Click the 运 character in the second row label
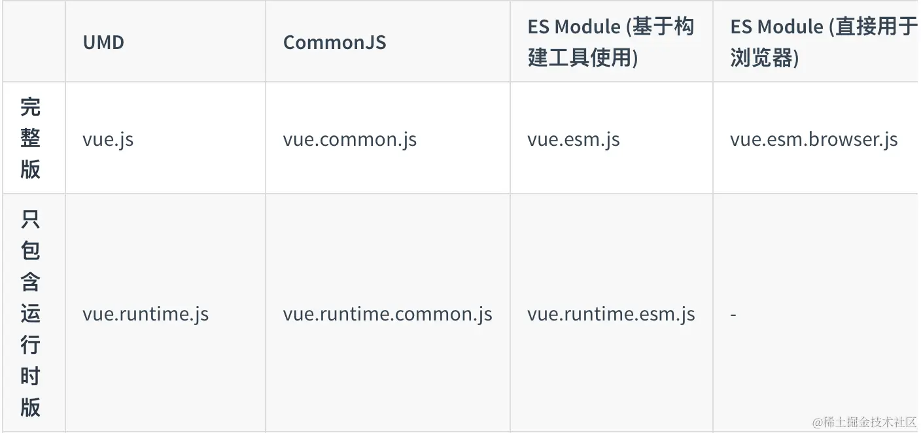Image resolution: width=921 pixels, height=433 pixels. pyautogui.click(x=31, y=313)
